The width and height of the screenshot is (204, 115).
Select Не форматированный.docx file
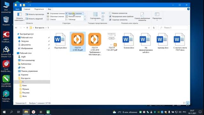pyautogui.click(x=146, y=43)
